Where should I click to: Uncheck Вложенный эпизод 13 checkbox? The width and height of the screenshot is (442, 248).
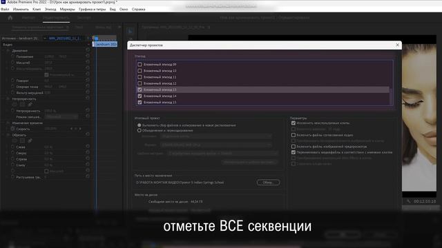[x=140, y=90]
